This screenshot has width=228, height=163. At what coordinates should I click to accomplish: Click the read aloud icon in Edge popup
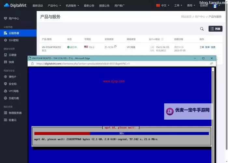click(211, 64)
